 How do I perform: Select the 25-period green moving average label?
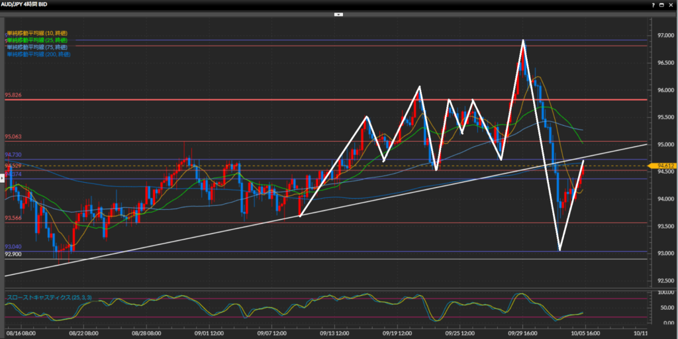click(37, 40)
